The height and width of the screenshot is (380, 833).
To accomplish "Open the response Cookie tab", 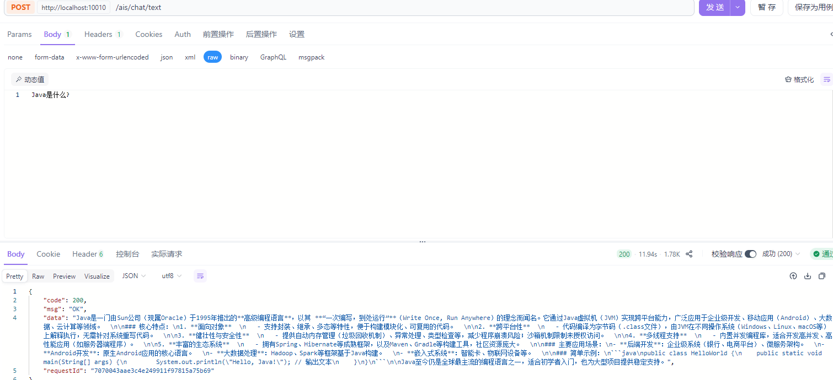I will pos(49,254).
